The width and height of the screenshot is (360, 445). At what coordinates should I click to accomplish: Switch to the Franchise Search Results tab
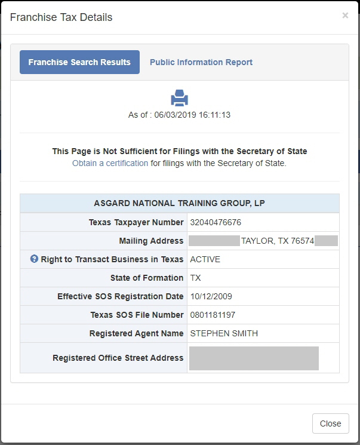(79, 62)
